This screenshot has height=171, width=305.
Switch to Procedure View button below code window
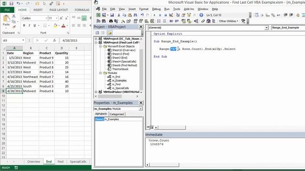pos(148,127)
